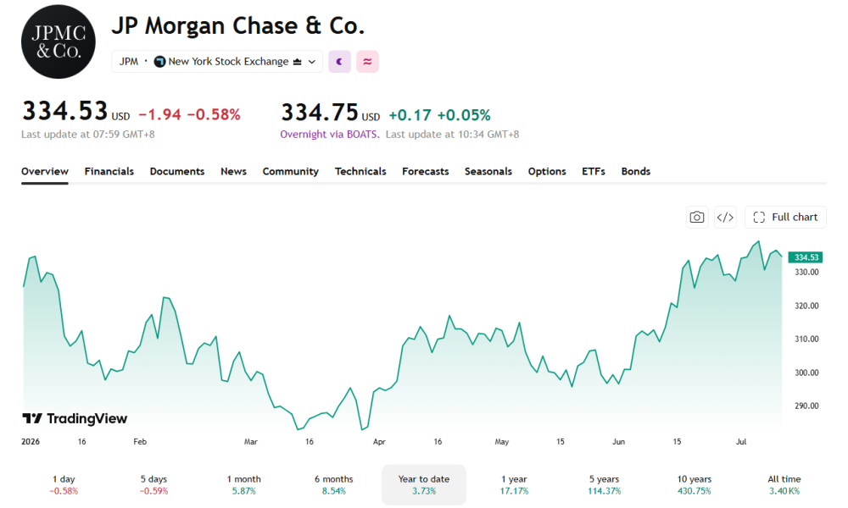Select the All time range
848x508 pixels.
784,485
